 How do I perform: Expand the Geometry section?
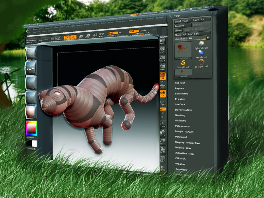[x=181, y=94]
